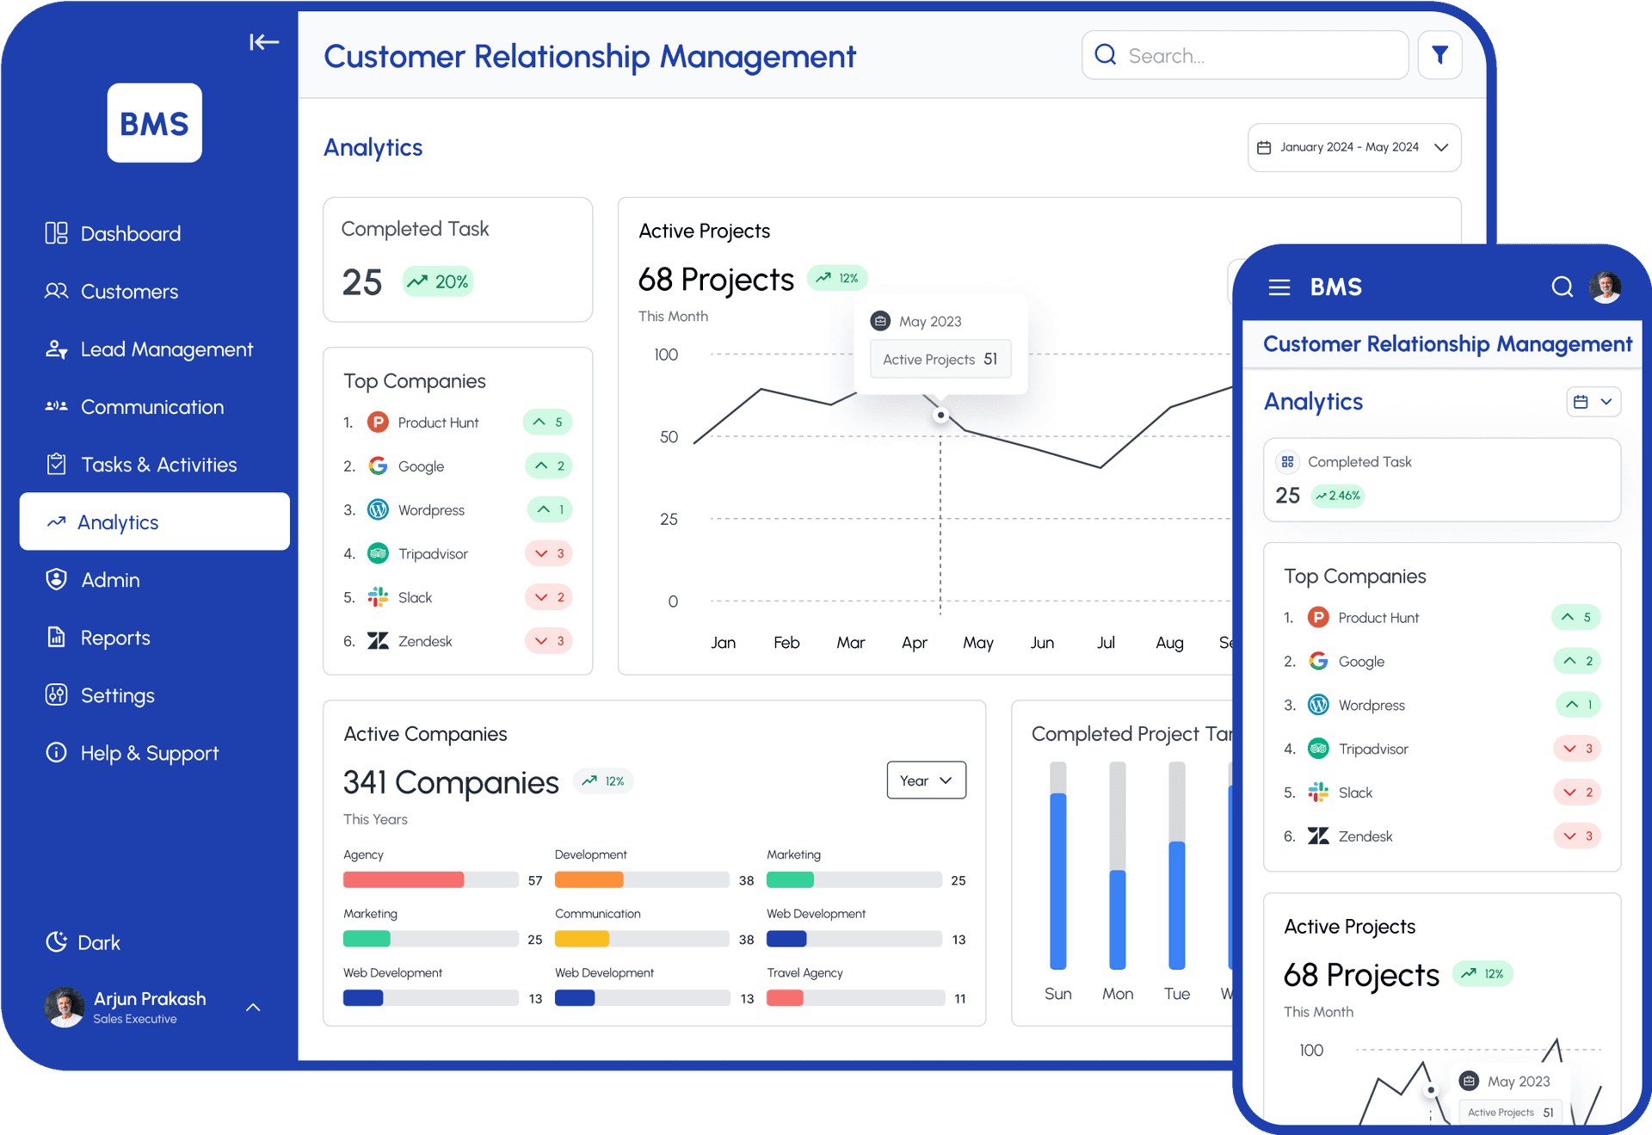The width and height of the screenshot is (1652, 1135).
Task: Open the Year dropdown in Active Companies
Action: [x=926, y=780]
